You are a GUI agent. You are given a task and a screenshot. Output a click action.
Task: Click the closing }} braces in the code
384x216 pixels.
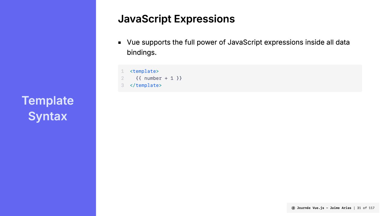click(179, 78)
